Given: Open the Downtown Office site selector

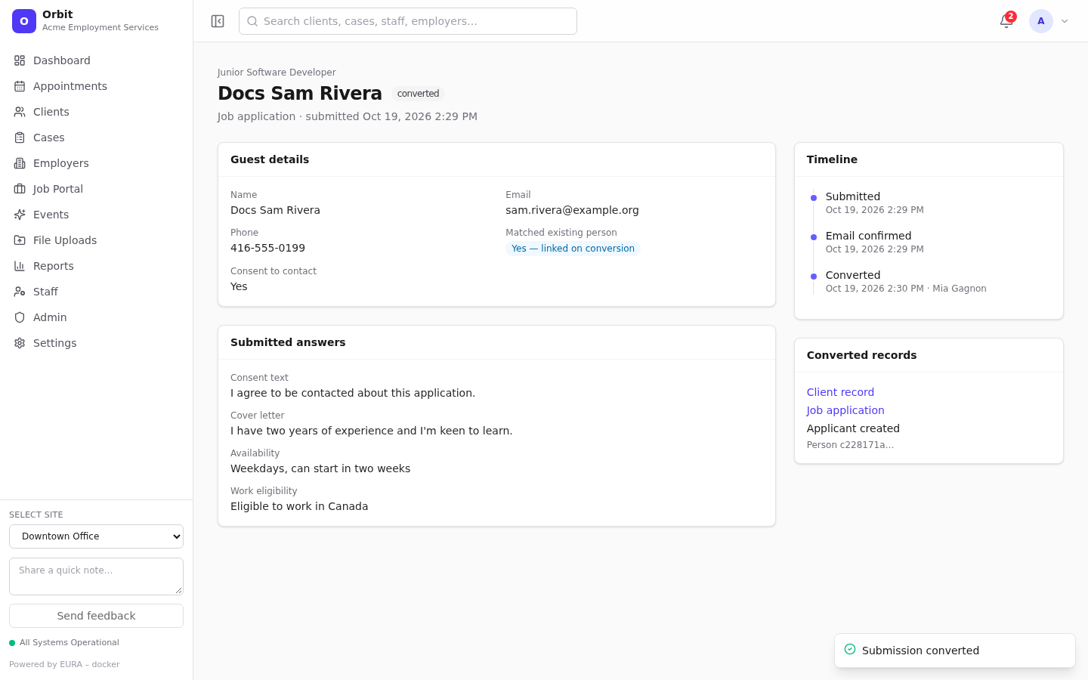Looking at the screenshot, I should coord(96,536).
